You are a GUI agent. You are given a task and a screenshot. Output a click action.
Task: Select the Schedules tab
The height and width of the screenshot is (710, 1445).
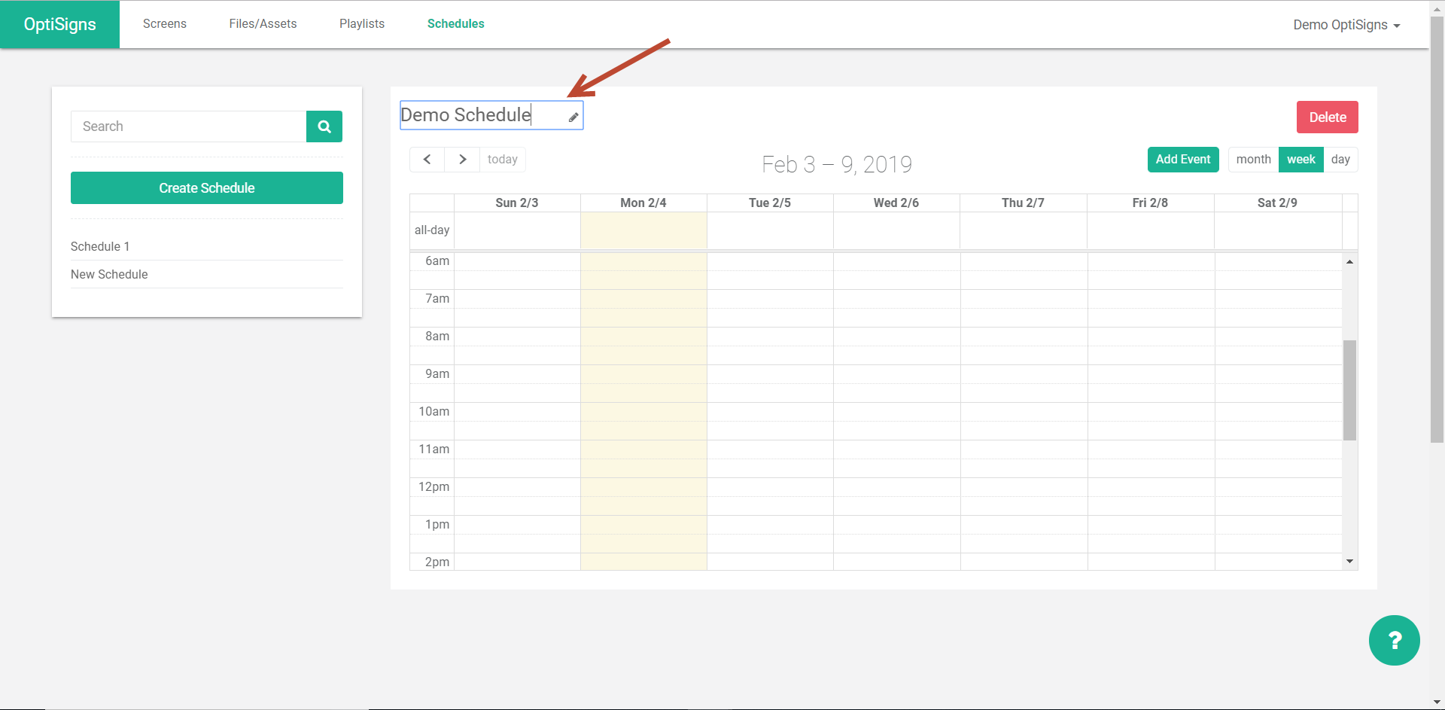tap(456, 24)
